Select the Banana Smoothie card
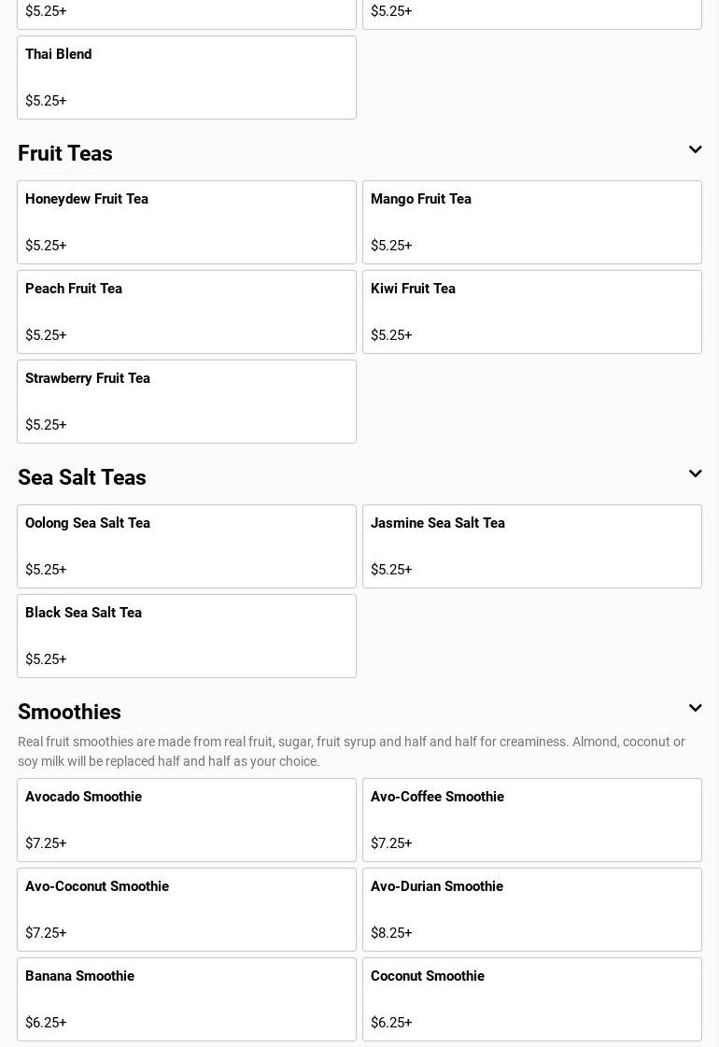Screen dimensions: 719x1047 (x=187, y=999)
